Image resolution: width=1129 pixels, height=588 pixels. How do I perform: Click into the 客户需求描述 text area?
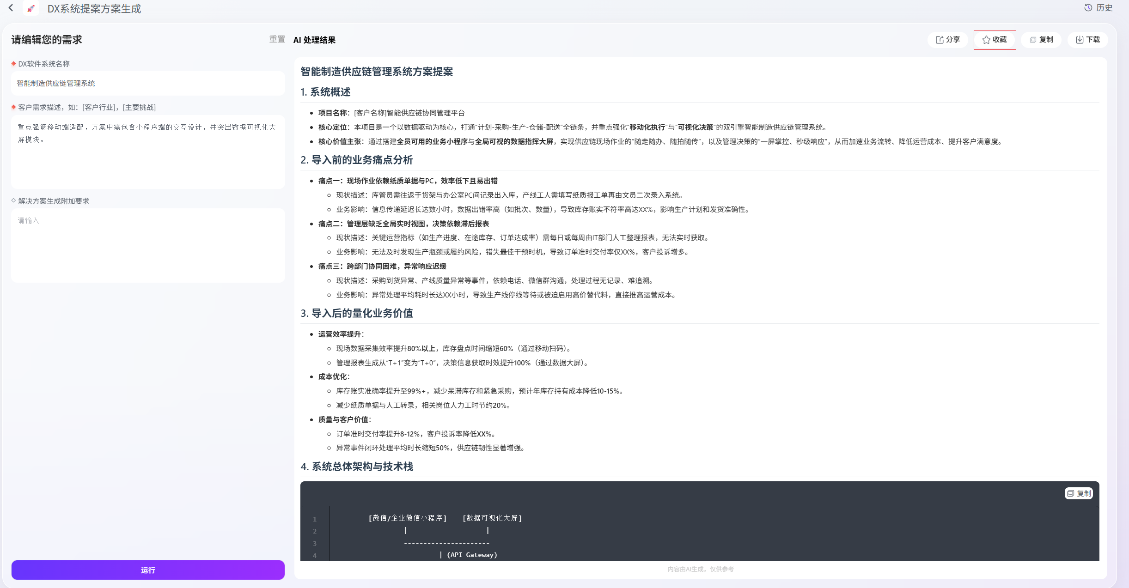click(x=148, y=152)
